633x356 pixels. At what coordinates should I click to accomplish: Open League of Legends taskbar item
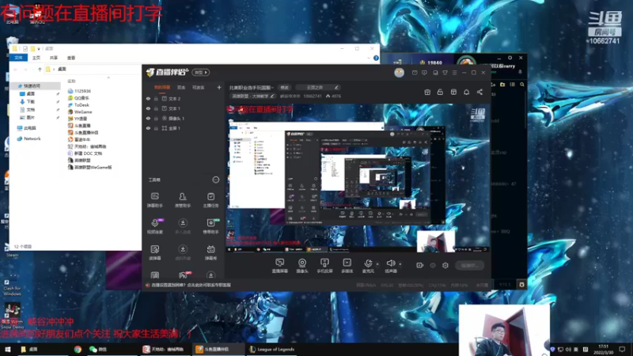coord(272,349)
